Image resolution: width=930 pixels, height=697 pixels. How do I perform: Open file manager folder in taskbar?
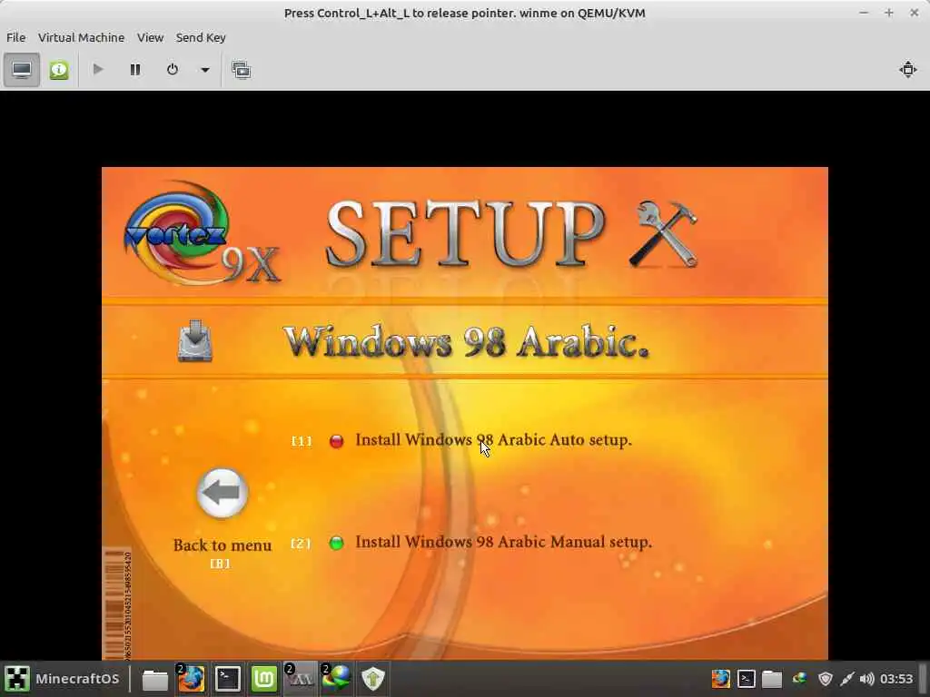[x=154, y=679]
